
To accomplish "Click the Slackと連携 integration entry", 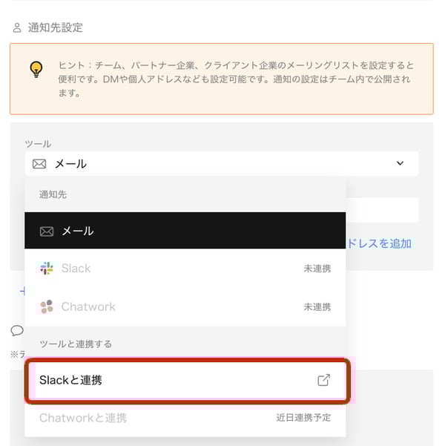I will pos(188,380).
